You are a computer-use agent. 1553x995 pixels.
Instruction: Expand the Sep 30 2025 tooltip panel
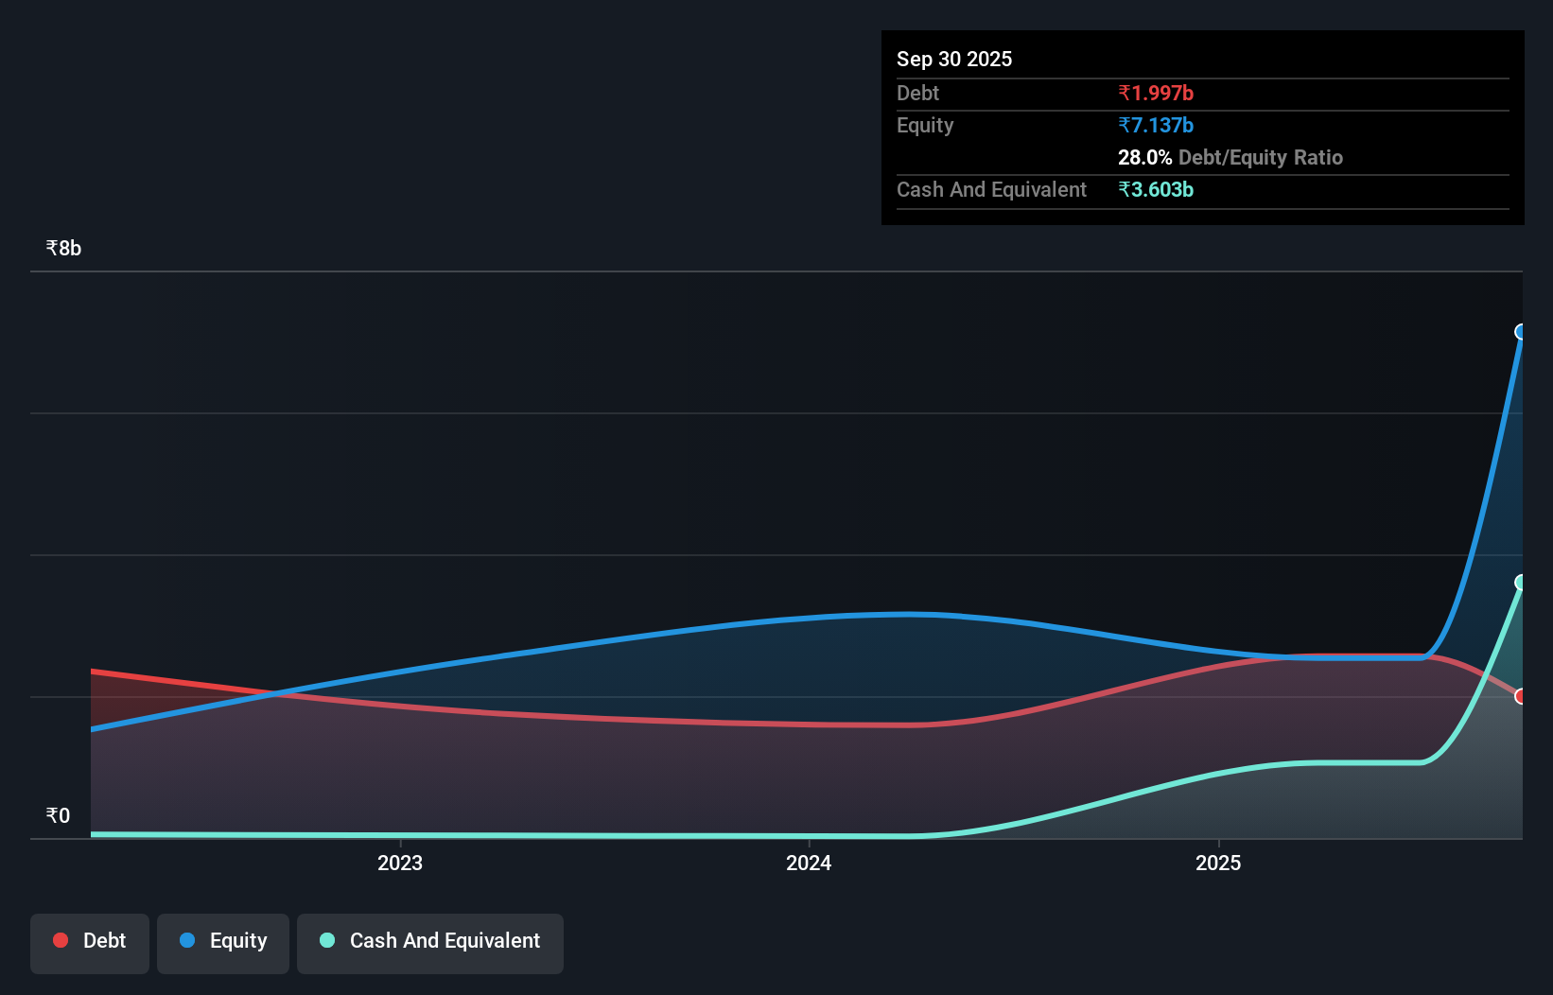(x=954, y=59)
